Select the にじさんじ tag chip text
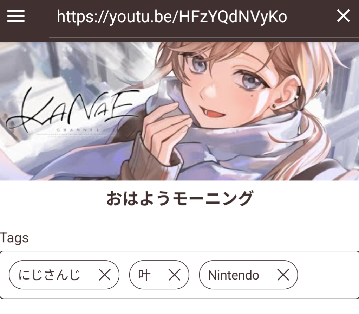359x314 pixels. (49, 275)
